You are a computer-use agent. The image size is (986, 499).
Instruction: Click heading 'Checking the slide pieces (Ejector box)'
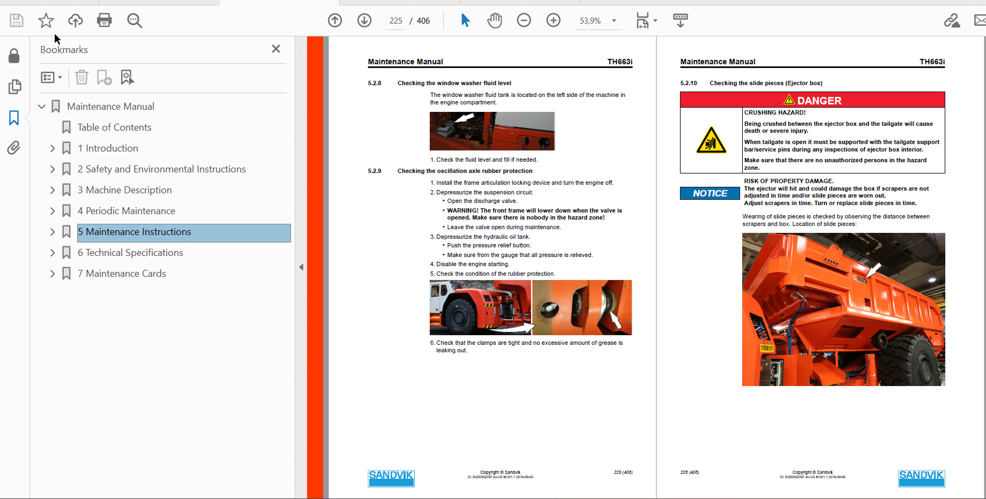(766, 83)
